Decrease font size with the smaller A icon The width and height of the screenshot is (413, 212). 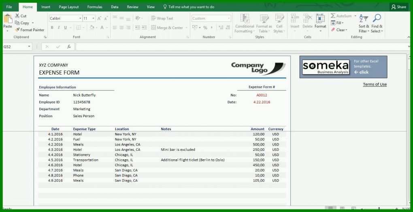click(106, 19)
